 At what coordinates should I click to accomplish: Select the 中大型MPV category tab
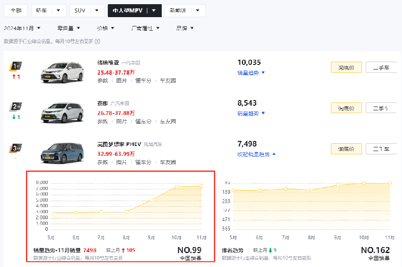click(127, 11)
